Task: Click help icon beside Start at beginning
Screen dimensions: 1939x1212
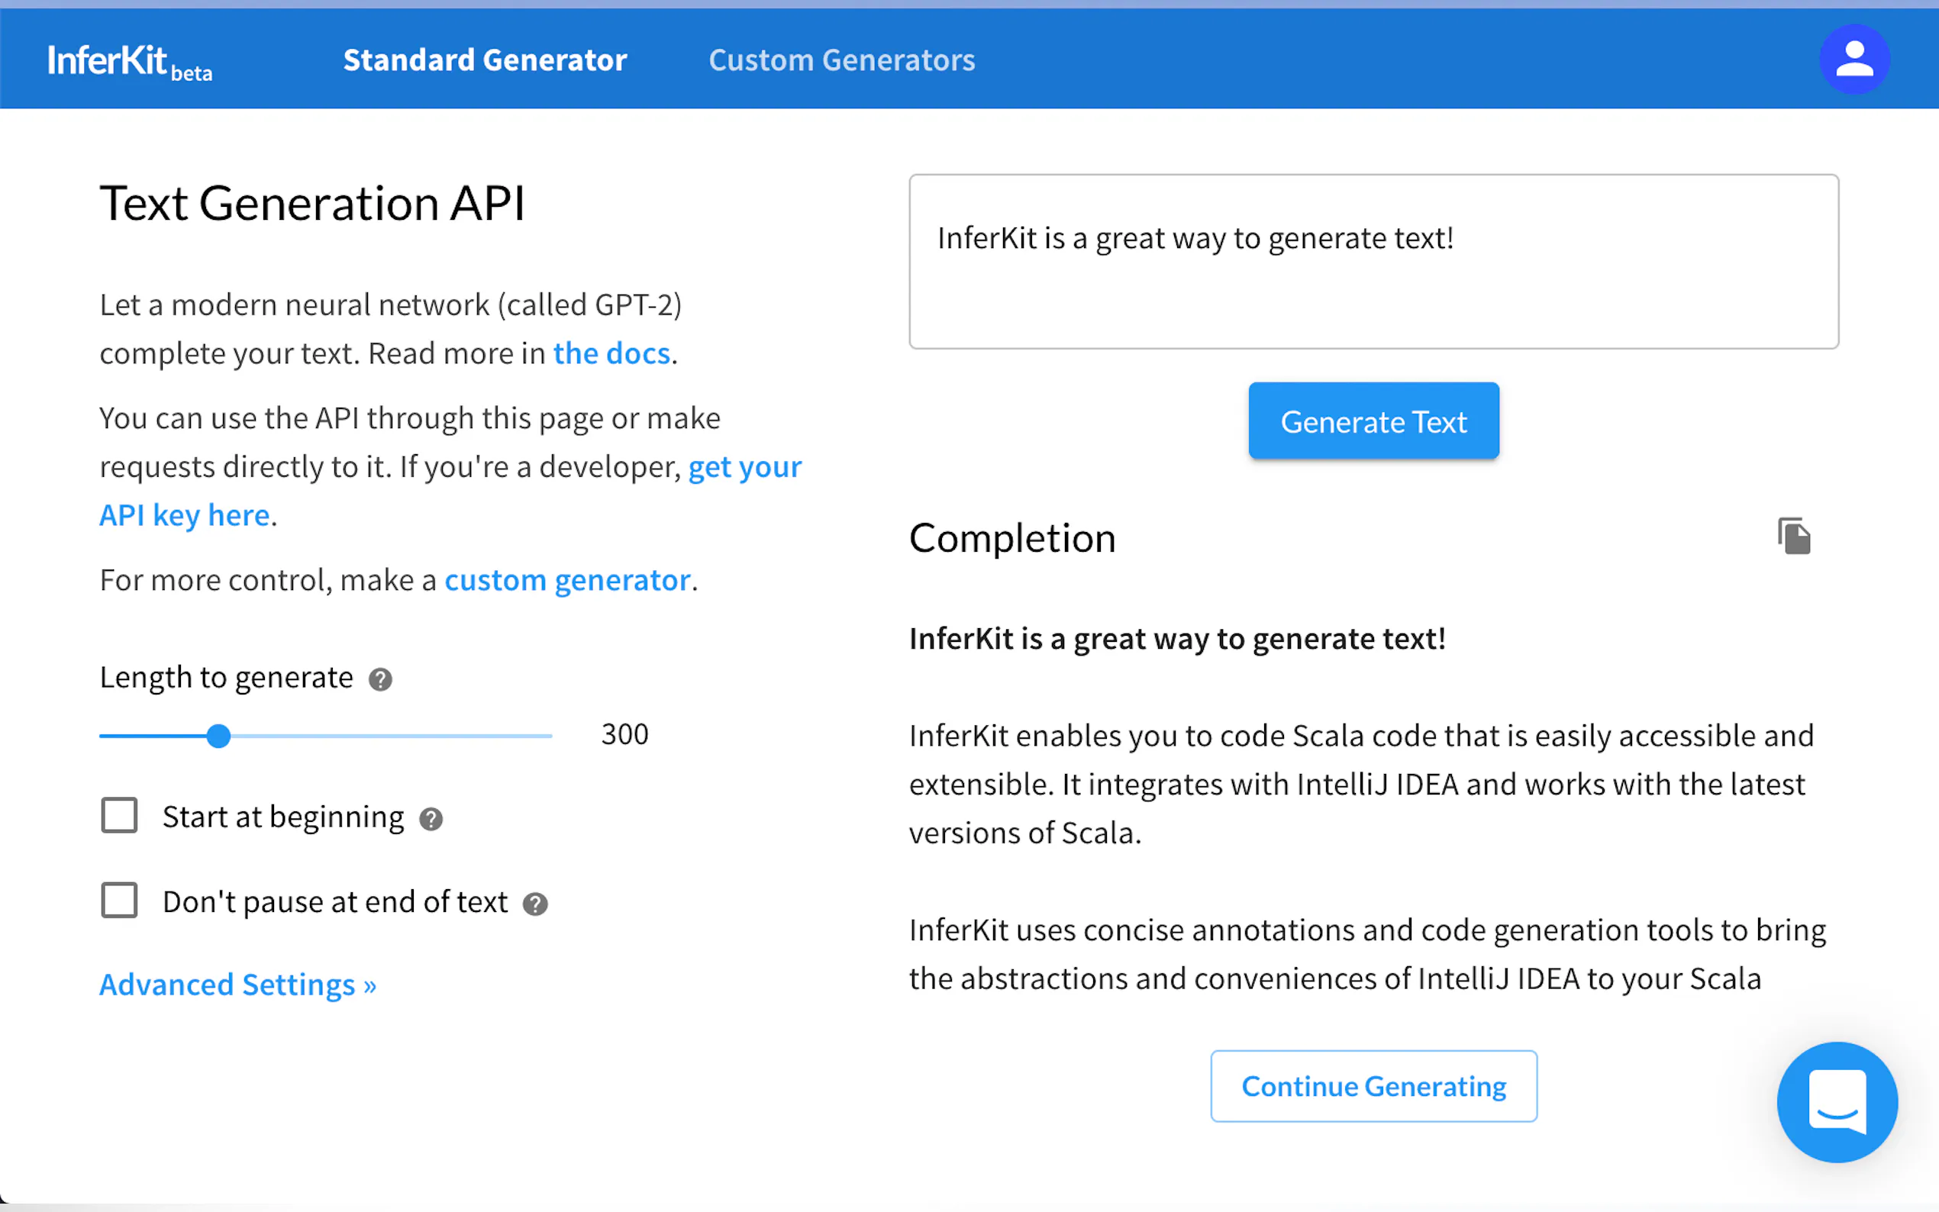Action: coord(431,818)
